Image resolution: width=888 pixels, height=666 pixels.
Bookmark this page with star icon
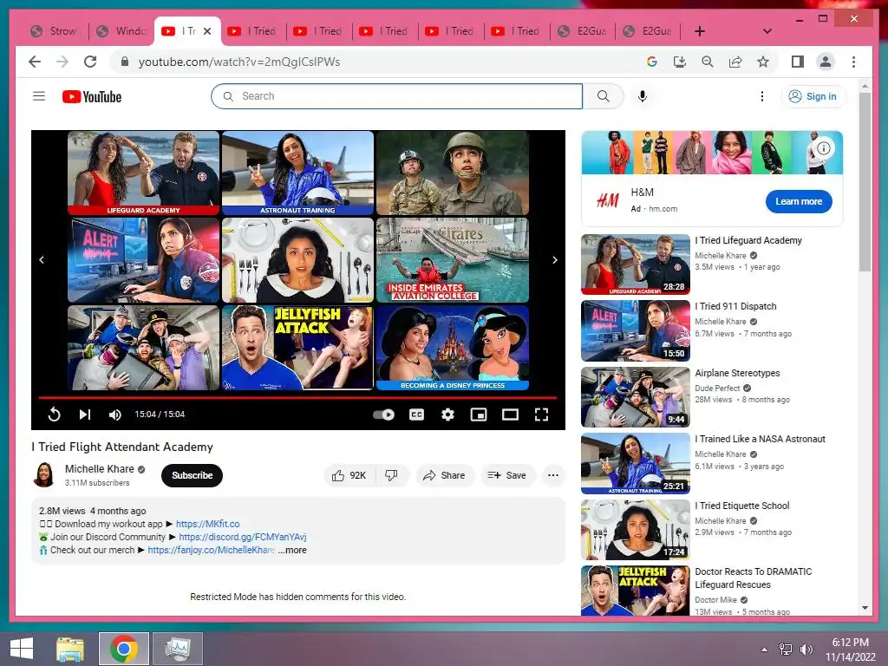(x=763, y=62)
